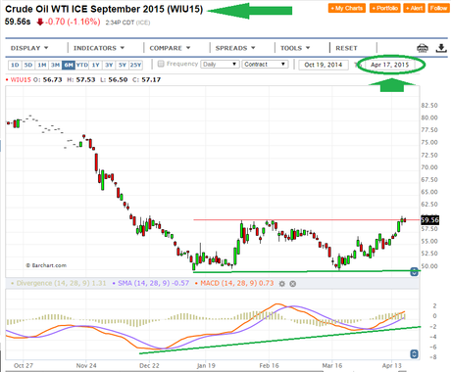Click the + My Charts button

347,8
